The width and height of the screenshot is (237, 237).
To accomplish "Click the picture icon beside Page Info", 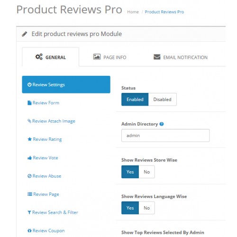I will click(x=97, y=57).
